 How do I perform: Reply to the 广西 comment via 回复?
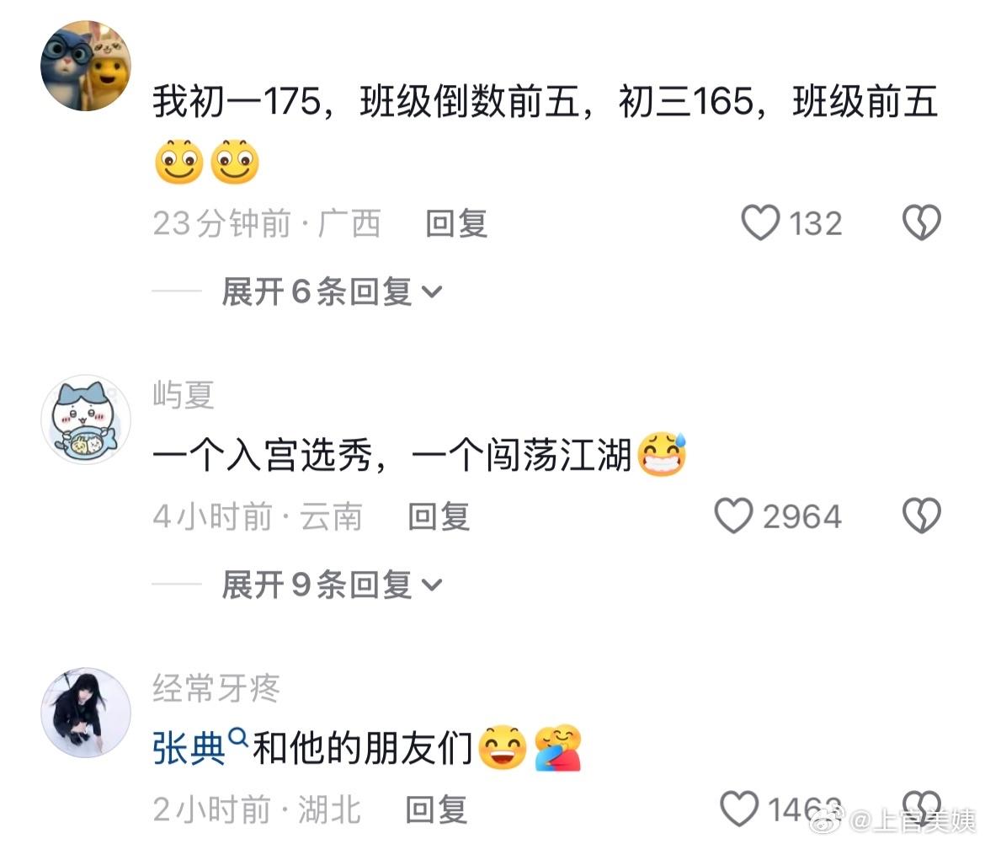point(456,223)
